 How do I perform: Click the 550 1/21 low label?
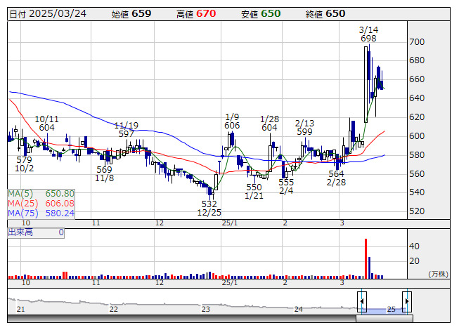coord(254,191)
